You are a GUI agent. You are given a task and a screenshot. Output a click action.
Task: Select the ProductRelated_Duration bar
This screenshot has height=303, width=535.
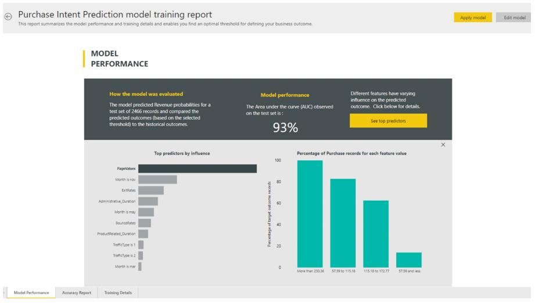(143, 234)
